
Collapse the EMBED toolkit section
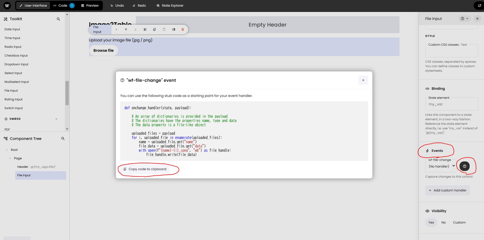click(x=56, y=119)
